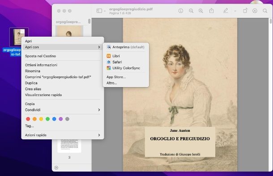Click the Jane Austen author text
The height and width of the screenshot is (176, 273).
[x=180, y=130]
